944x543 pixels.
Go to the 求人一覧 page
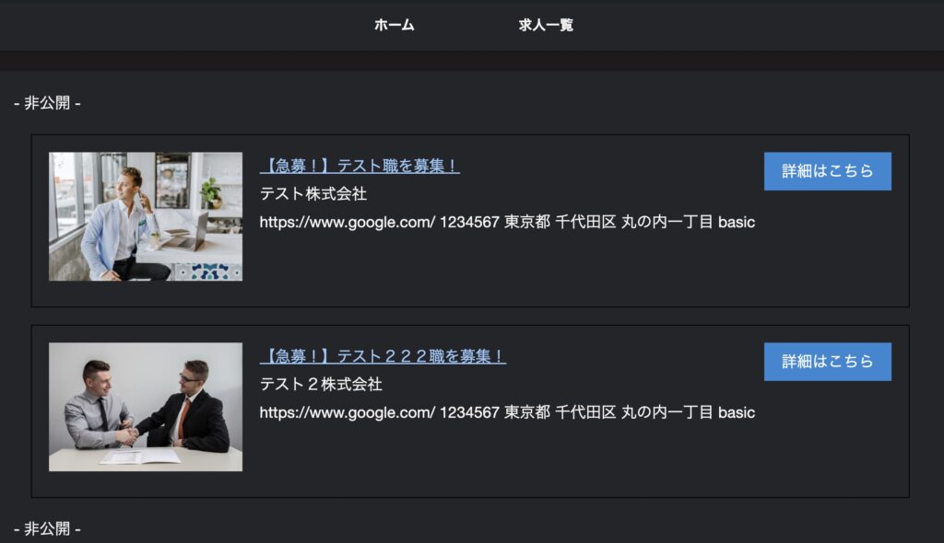pyautogui.click(x=546, y=25)
